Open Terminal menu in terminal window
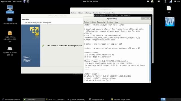The height and width of the screenshot is (101, 181). tap(107, 13)
